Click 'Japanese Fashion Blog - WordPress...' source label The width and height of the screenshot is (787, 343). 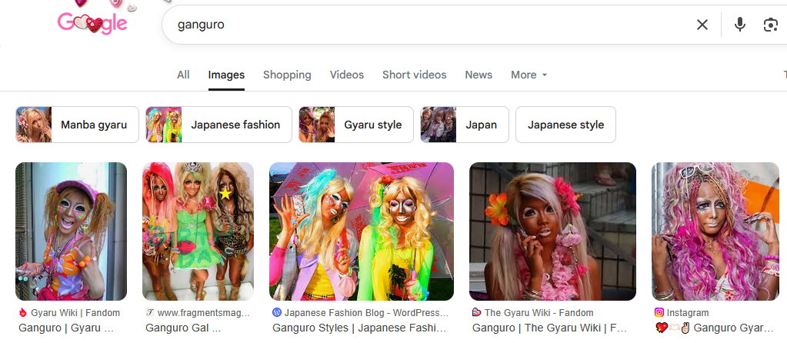pos(366,313)
